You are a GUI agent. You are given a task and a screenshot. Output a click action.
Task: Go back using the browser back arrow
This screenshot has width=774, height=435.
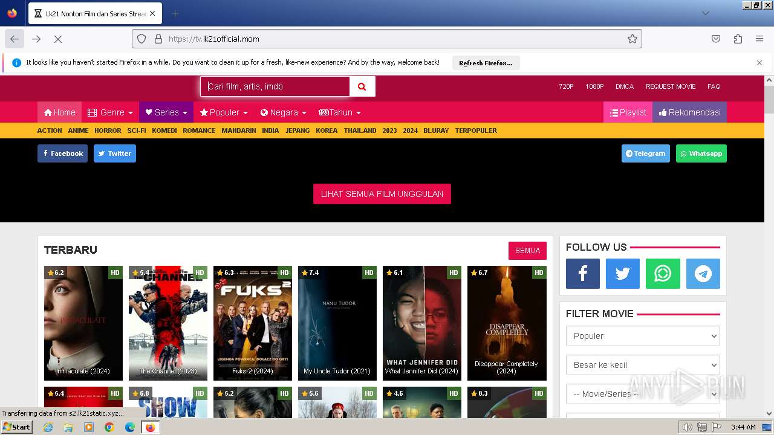(15, 39)
